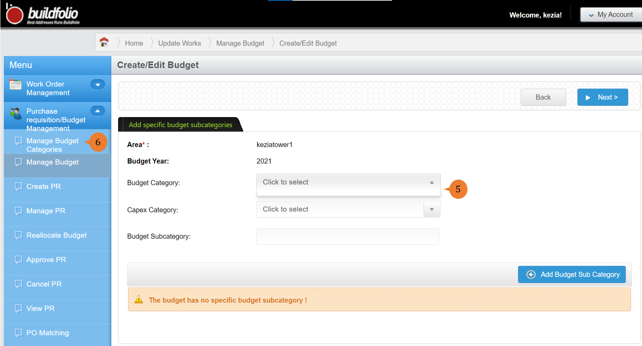
Task: Click the icon beside Manage PR
Action: 18,211
